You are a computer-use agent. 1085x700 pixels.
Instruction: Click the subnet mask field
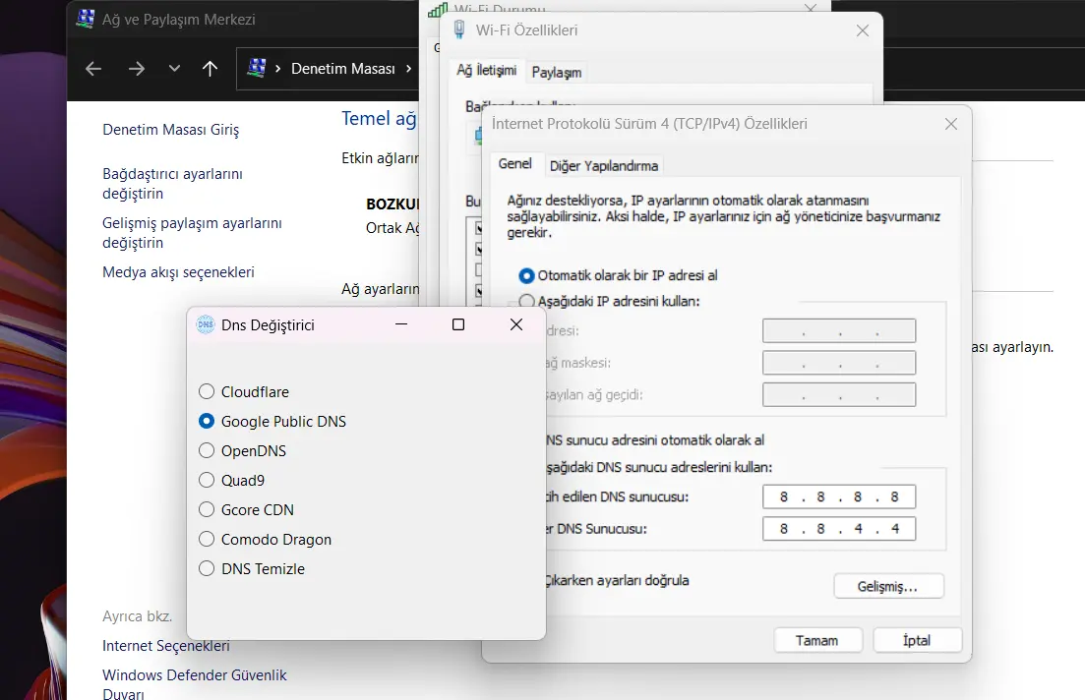[839, 363]
